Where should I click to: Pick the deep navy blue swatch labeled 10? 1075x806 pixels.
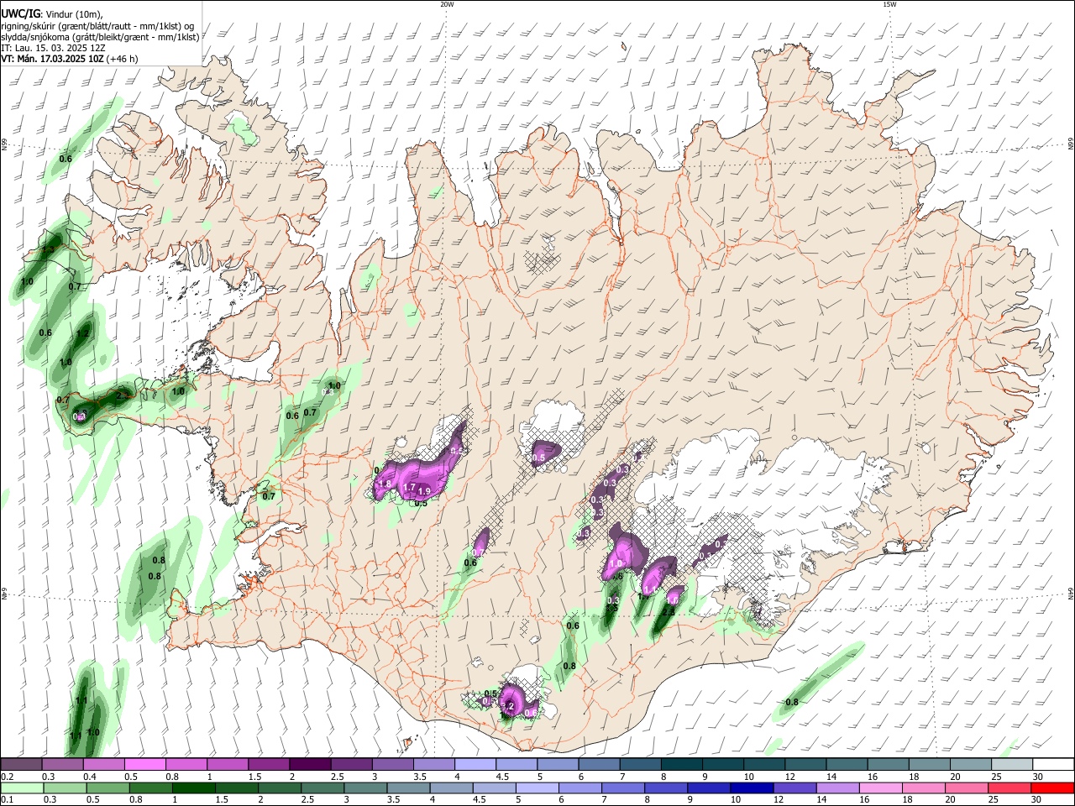(x=750, y=788)
